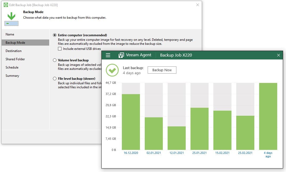The height and width of the screenshot is (172, 286).
Task: Close the Edit Backup Job dialog
Action: click(x=197, y=5)
